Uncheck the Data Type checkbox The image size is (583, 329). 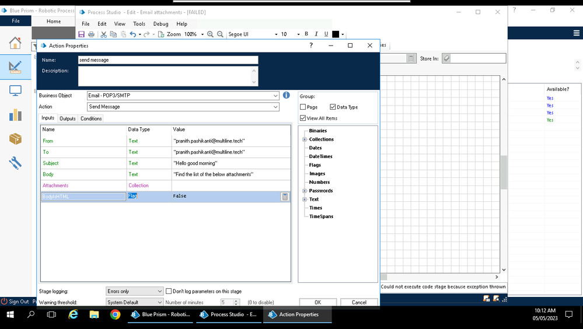coord(333,107)
